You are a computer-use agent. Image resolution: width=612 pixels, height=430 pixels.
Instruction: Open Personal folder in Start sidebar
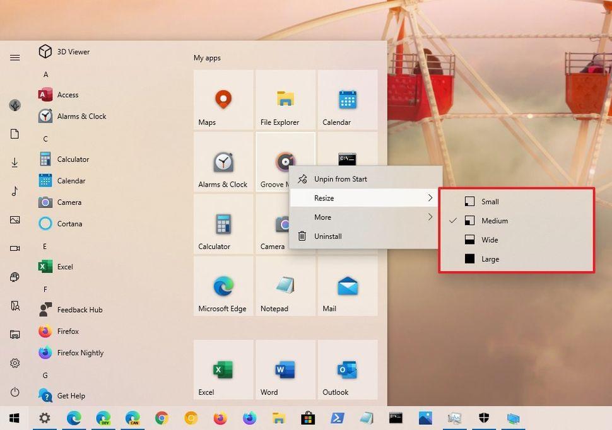(x=15, y=306)
